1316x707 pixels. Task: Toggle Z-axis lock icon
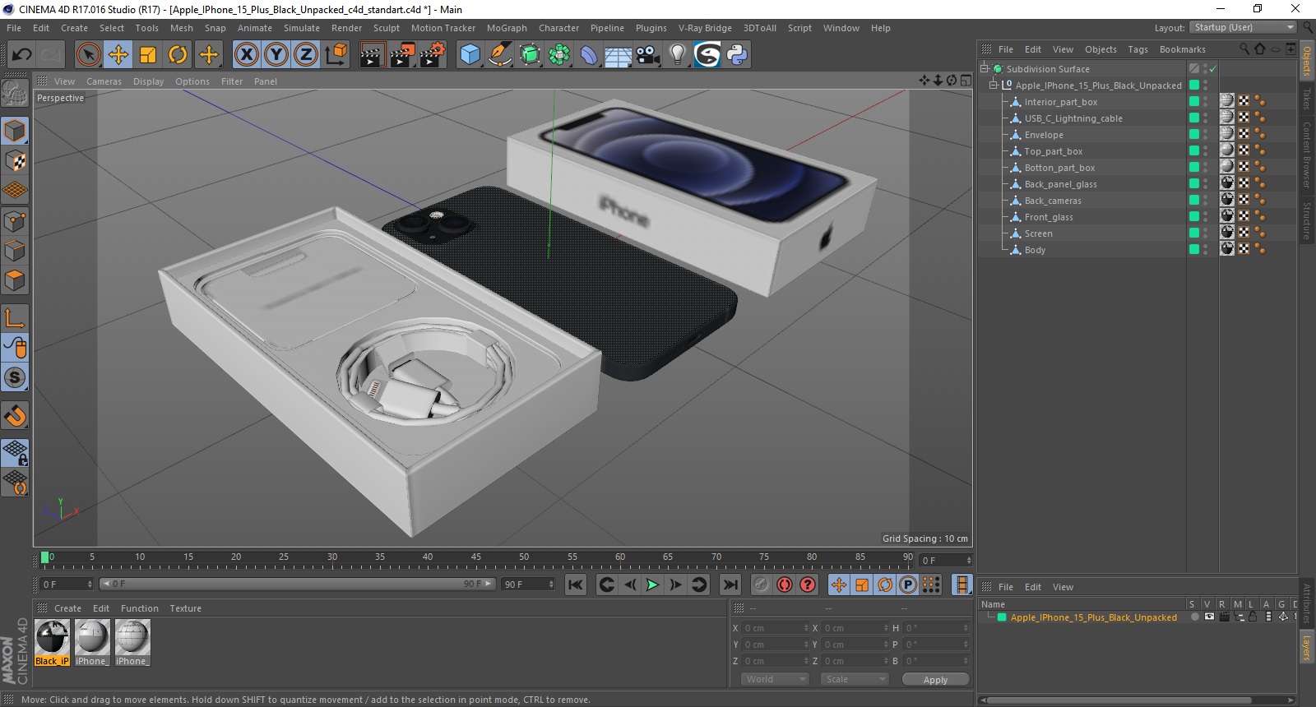[306, 55]
